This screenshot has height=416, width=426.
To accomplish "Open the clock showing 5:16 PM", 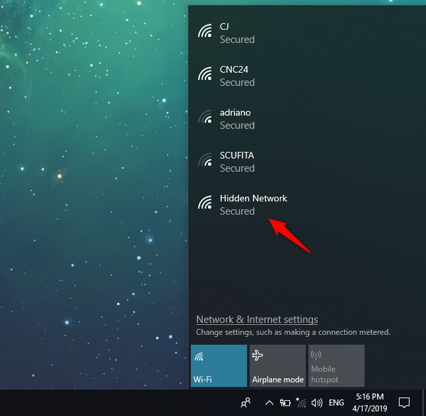I will click(370, 402).
